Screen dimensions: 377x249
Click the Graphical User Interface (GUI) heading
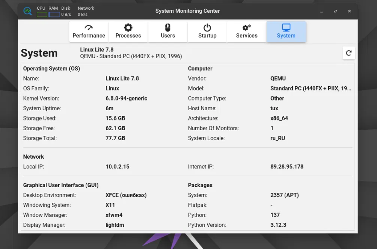(x=61, y=185)
